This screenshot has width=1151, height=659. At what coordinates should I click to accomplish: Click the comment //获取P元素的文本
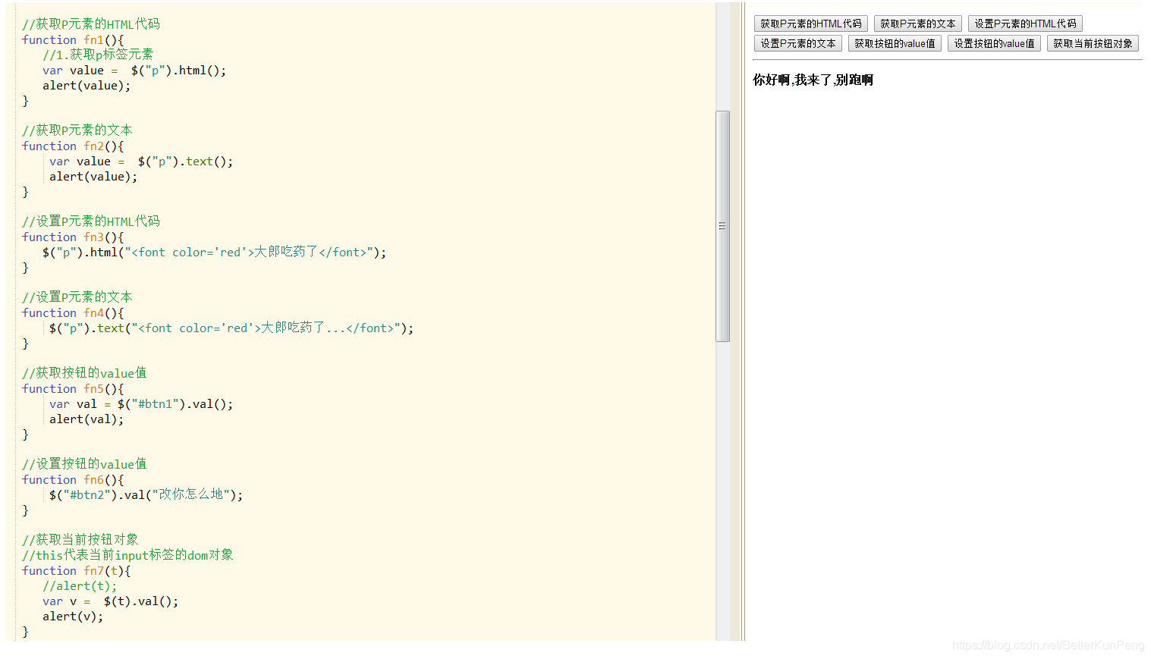(x=77, y=130)
